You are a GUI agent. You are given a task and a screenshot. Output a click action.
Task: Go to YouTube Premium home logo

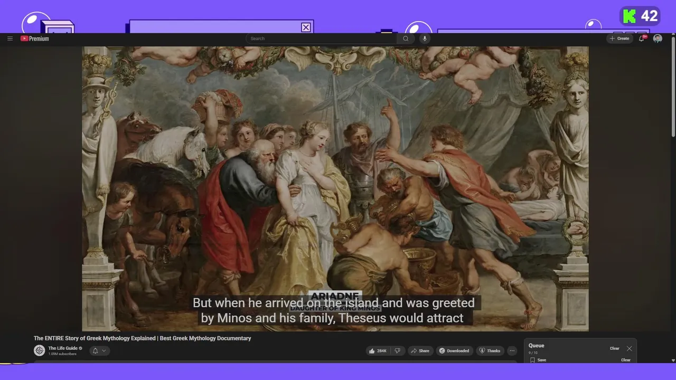35,39
